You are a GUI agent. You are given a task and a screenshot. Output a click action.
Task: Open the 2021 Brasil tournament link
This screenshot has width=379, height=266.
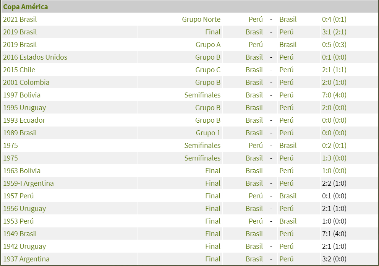pyautogui.click(x=20, y=19)
